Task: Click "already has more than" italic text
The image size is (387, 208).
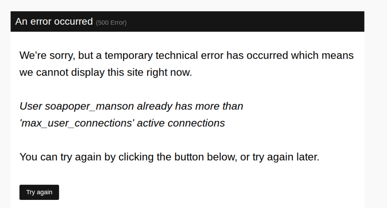Action: 190,107
